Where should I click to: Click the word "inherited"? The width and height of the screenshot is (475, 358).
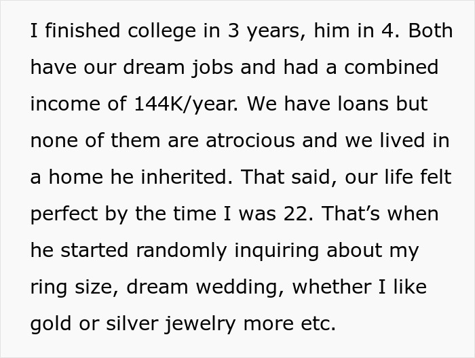193,178
